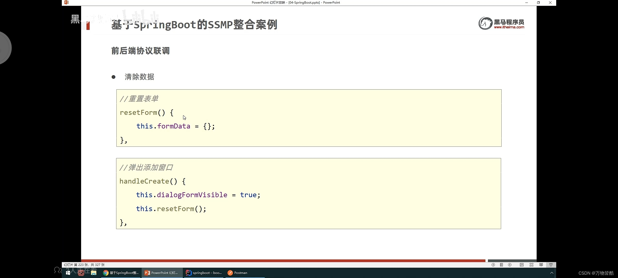Select the PowerPoint 幻灯... taskbar button

tap(162, 273)
